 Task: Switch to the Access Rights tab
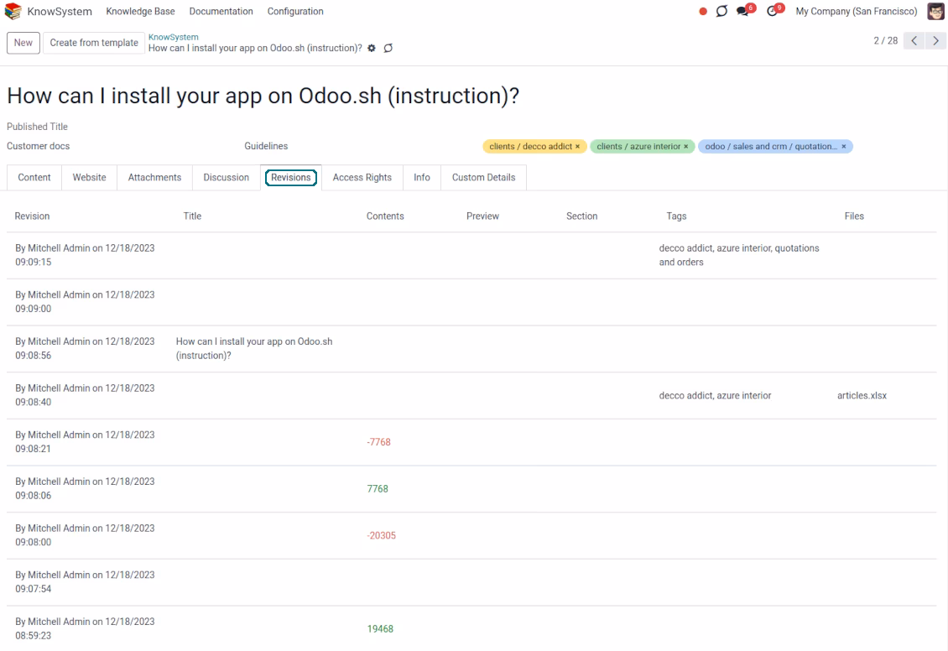pyautogui.click(x=362, y=178)
